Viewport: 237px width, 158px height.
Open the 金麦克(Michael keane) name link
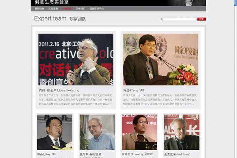point(177,154)
